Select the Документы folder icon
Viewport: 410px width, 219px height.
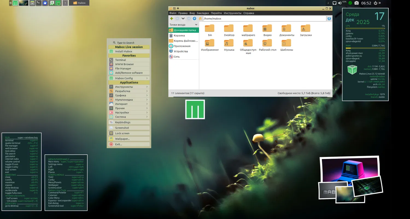coord(286,28)
